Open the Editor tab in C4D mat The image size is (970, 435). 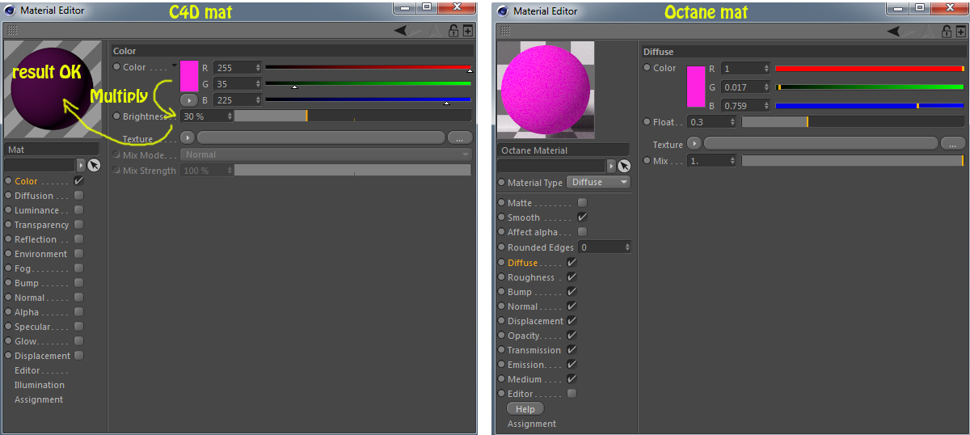tap(27, 370)
